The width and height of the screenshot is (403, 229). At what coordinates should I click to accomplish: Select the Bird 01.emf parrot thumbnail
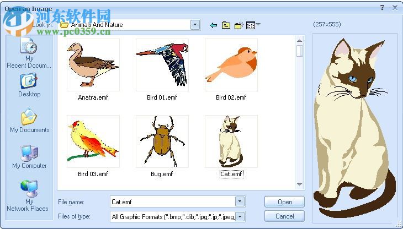[162, 65]
